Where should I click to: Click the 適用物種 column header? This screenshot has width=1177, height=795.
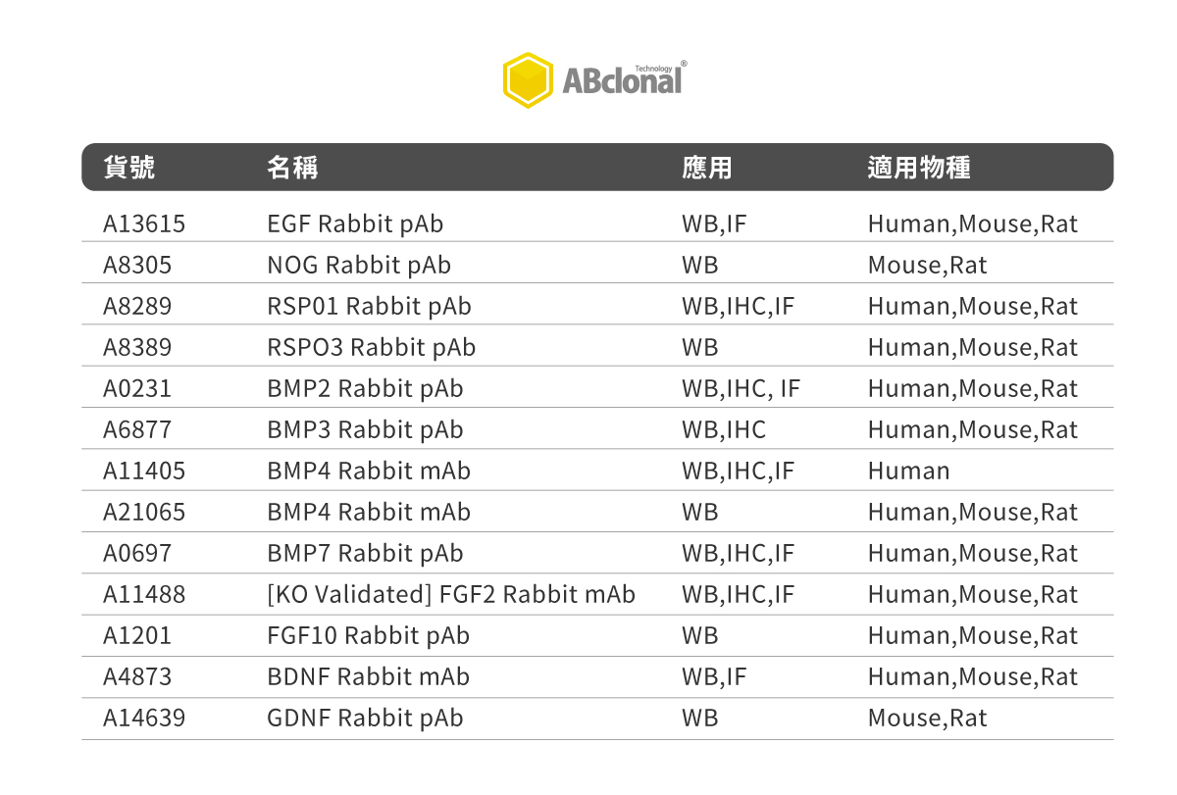coord(919,168)
